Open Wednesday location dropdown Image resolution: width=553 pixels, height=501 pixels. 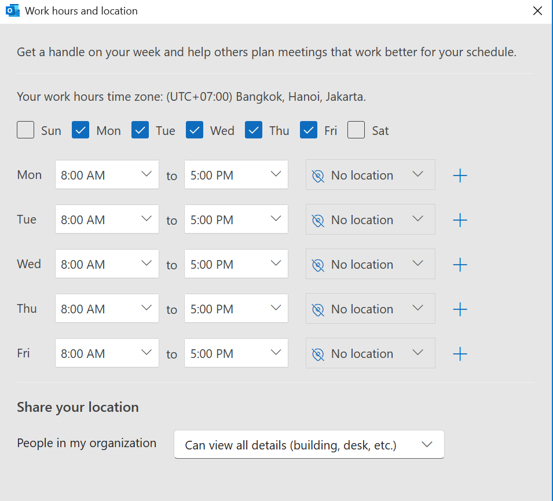click(x=370, y=265)
